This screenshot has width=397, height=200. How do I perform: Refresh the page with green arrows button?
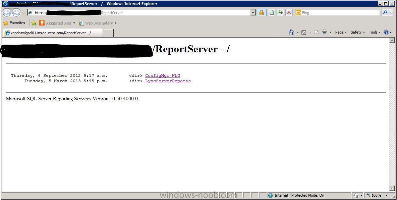[280, 13]
